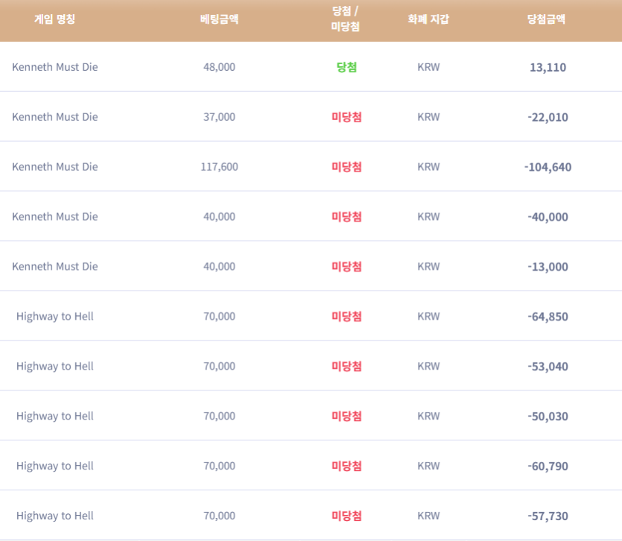Click the green 당첨 status label
Viewport: 622px width, 541px height.
(x=346, y=67)
